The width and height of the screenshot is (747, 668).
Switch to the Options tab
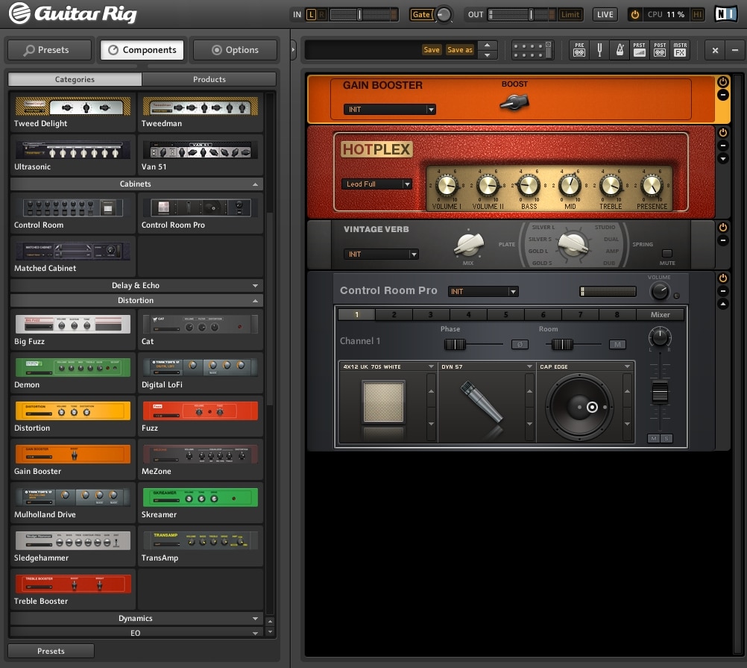click(235, 49)
